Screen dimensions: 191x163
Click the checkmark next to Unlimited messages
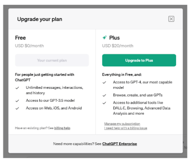coord(17,88)
